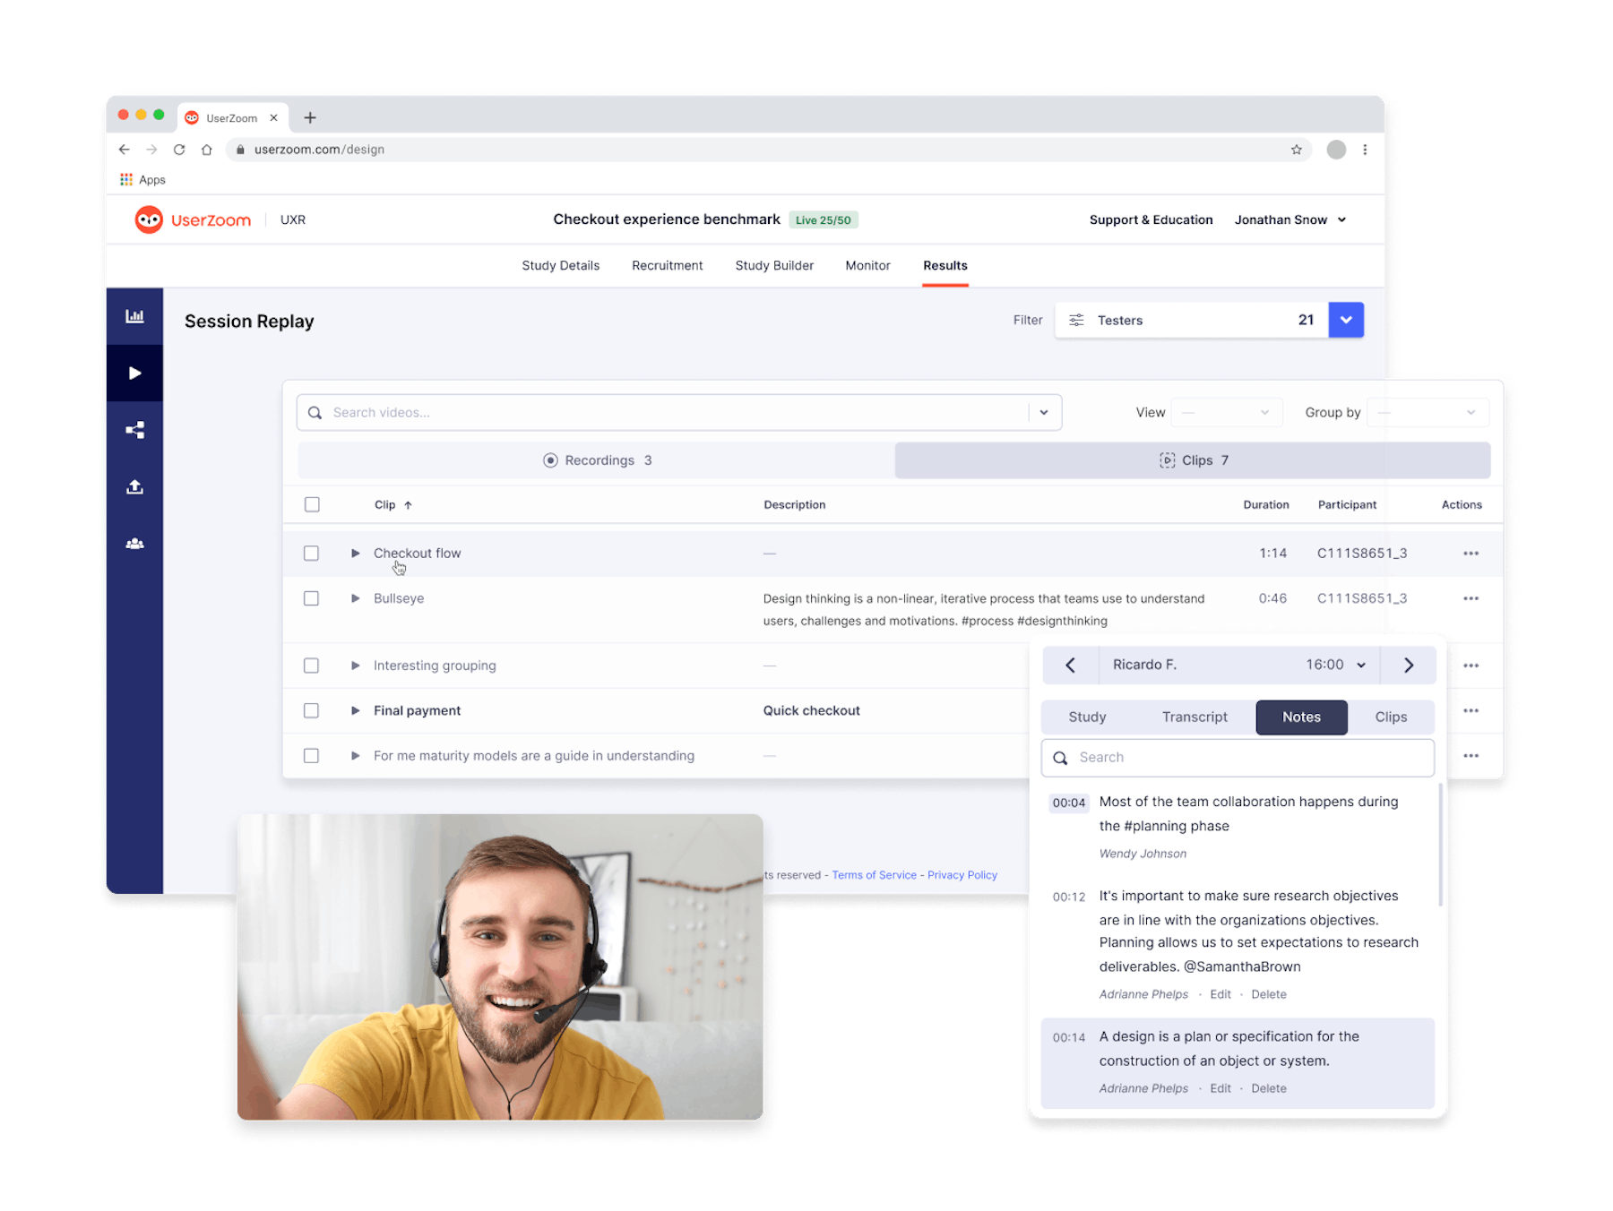Click the participant webcam video thumbnail
The image size is (1613, 1211).
pyautogui.click(x=500, y=966)
